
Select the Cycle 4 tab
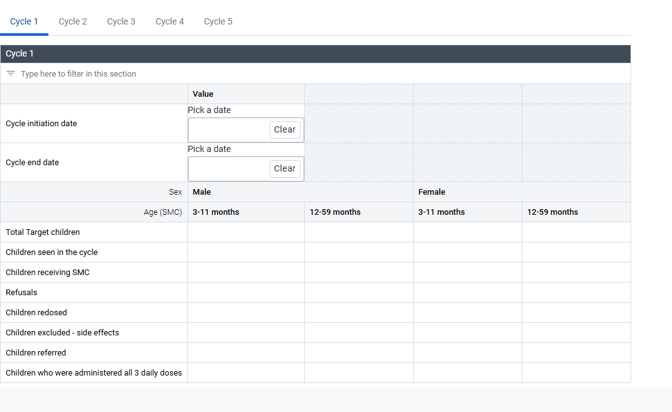[170, 21]
